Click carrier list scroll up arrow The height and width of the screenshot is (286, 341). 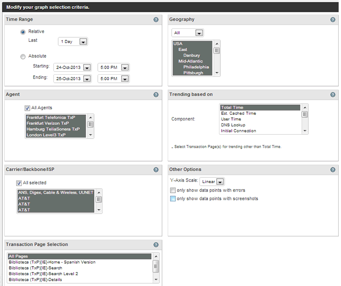pos(99,192)
